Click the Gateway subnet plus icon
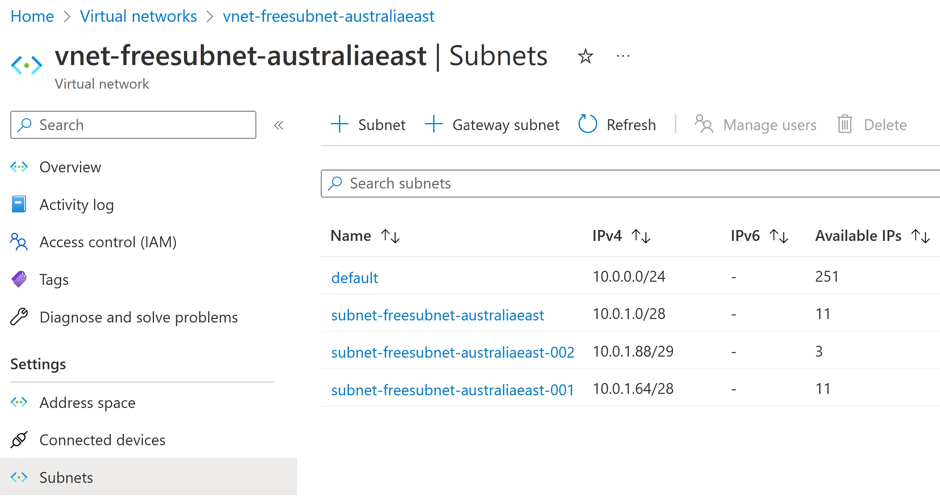Screen dimensions: 940x498 [434, 124]
